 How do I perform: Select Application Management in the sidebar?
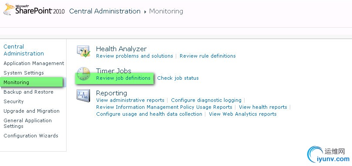[x=34, y=63]
